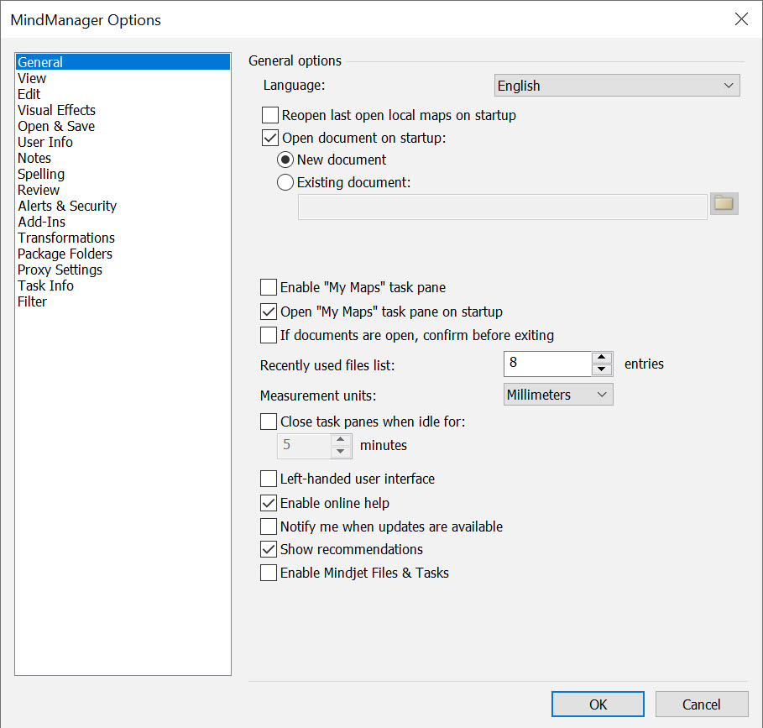Decrease recently used files list count
The image size is (763, 728).
(602, 369)
